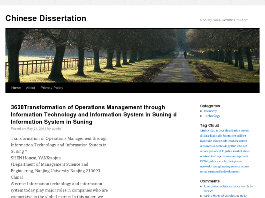This screenshot has width=265, height=198.
Task: Click the Tag Cloud sidebar heading
Action: 210,125
